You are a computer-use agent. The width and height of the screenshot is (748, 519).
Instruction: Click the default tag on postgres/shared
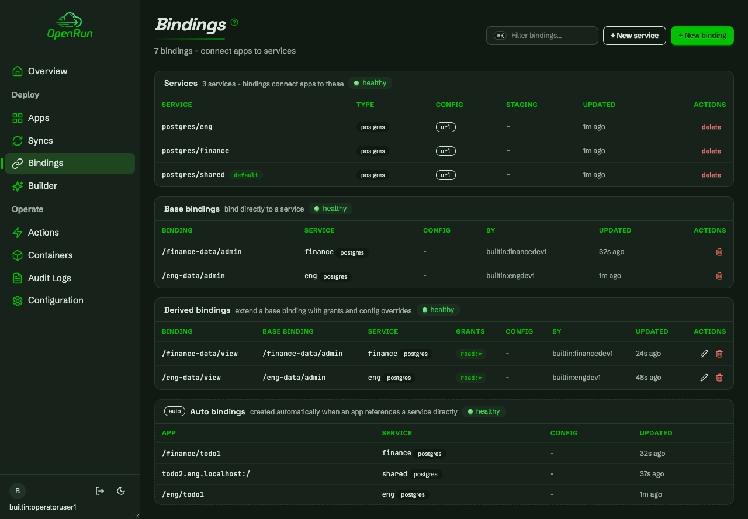(x=246, y=175)
